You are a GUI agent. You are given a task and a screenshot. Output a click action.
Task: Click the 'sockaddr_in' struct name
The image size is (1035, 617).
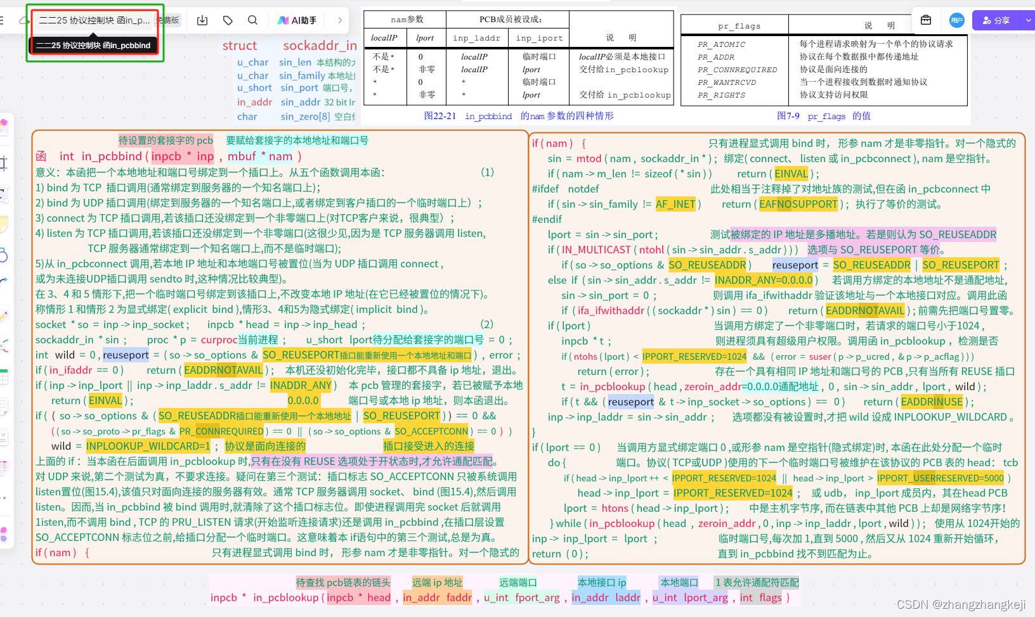(x=320, y=46)
